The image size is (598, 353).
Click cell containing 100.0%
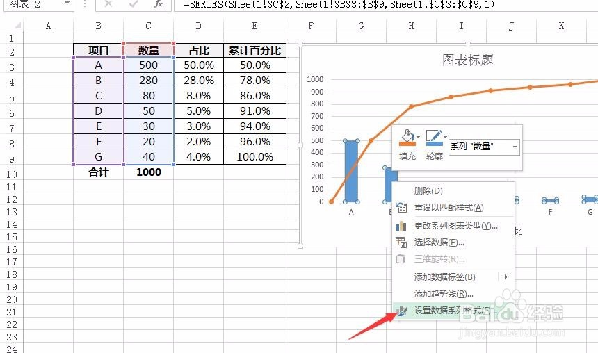pyautogui.click(x=254, y=156)
